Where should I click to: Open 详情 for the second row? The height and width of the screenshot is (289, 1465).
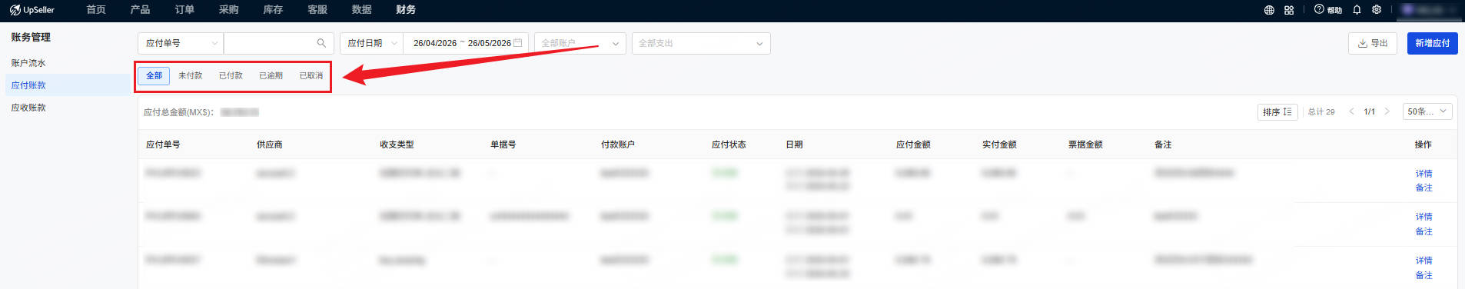tap(1424, 217)
